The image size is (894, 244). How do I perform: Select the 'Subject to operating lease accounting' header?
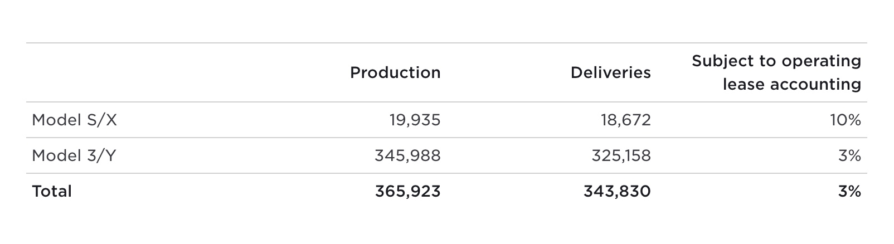pyautogui.click(x=776, y=73)
